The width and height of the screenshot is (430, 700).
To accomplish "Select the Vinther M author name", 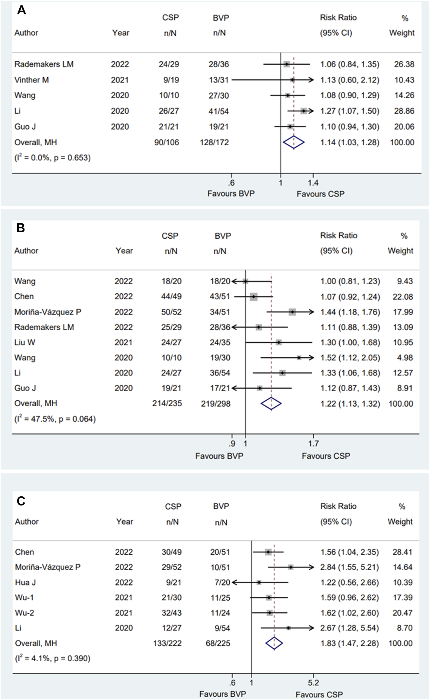I will click(31, 80).
